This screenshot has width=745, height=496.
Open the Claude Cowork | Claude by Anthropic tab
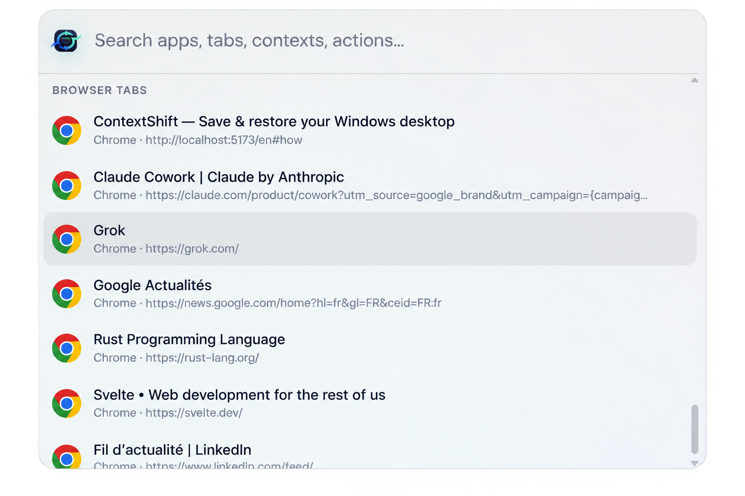tap(370, 186)
